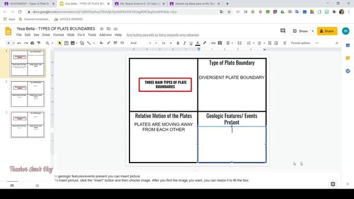
Task: Open the comment history
Action: point(283,31)
